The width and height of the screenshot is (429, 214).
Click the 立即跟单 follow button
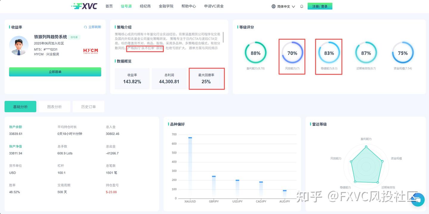[55, 72]
